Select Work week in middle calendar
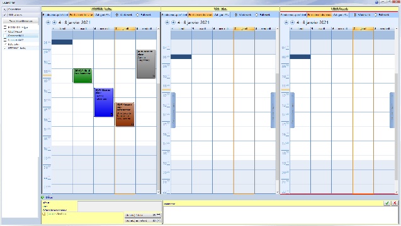 pyautogui.click(x=243, y=15)
